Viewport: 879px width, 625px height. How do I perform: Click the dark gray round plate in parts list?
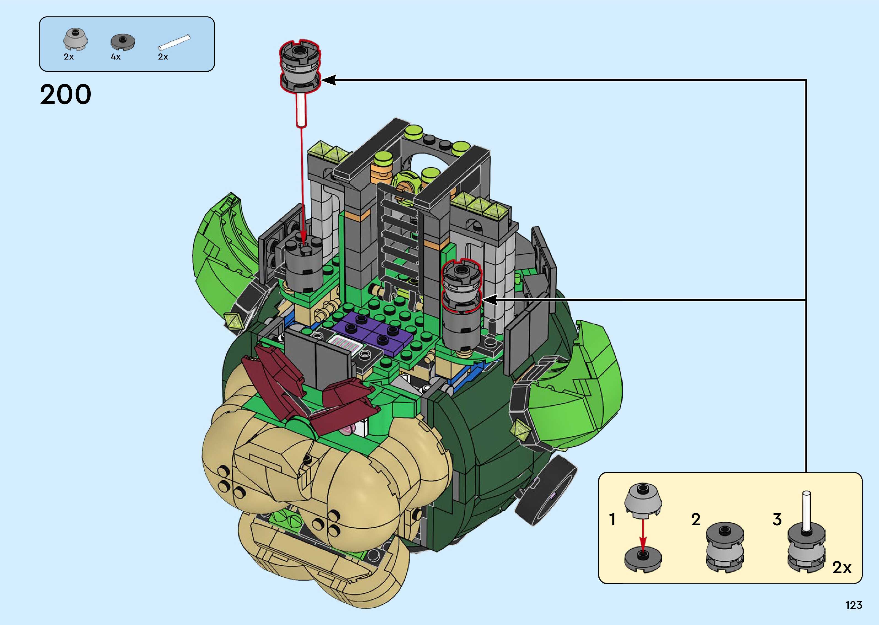tap(122, 42)
